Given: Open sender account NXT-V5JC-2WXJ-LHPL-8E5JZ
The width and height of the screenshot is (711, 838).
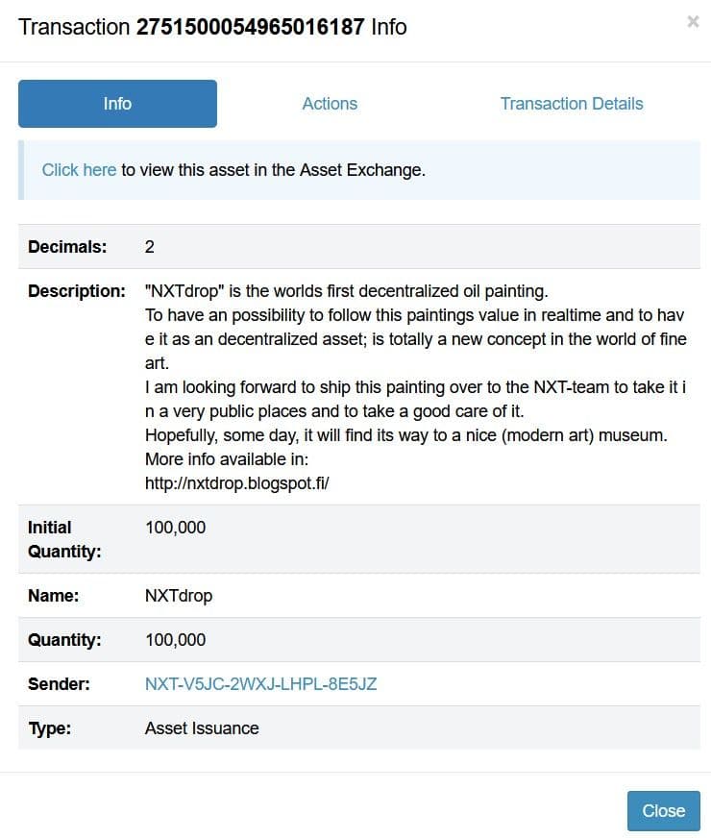Looking at the screenshot, I should [260, 684].
